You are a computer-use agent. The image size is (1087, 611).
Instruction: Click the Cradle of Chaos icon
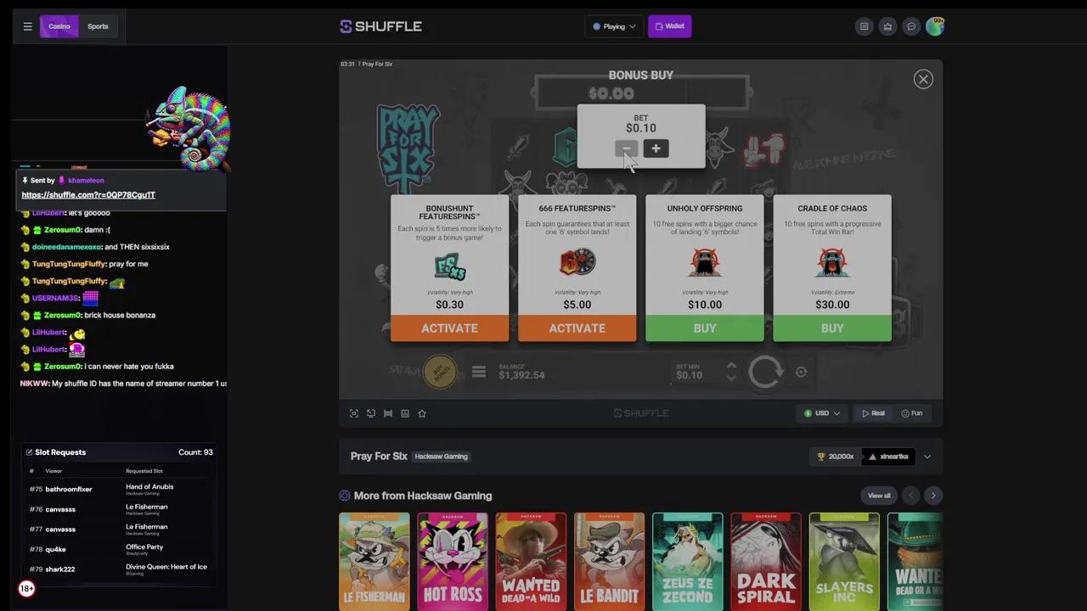coord(832,262)
